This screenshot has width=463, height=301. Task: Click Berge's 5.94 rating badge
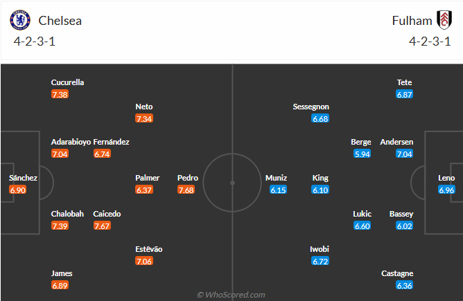click(x=362, y=154)
